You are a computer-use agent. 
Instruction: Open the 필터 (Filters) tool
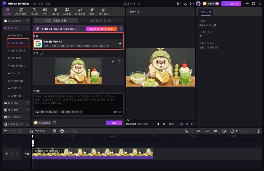92,11
